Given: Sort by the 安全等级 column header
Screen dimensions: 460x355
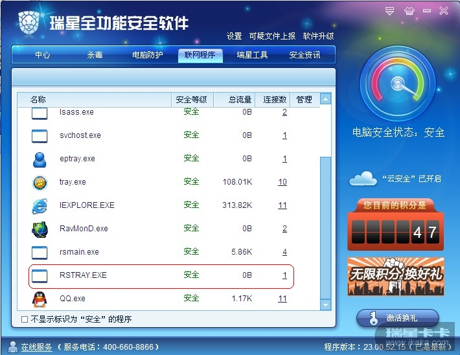Looking at the screenshot, I should (x=192, y=100).
